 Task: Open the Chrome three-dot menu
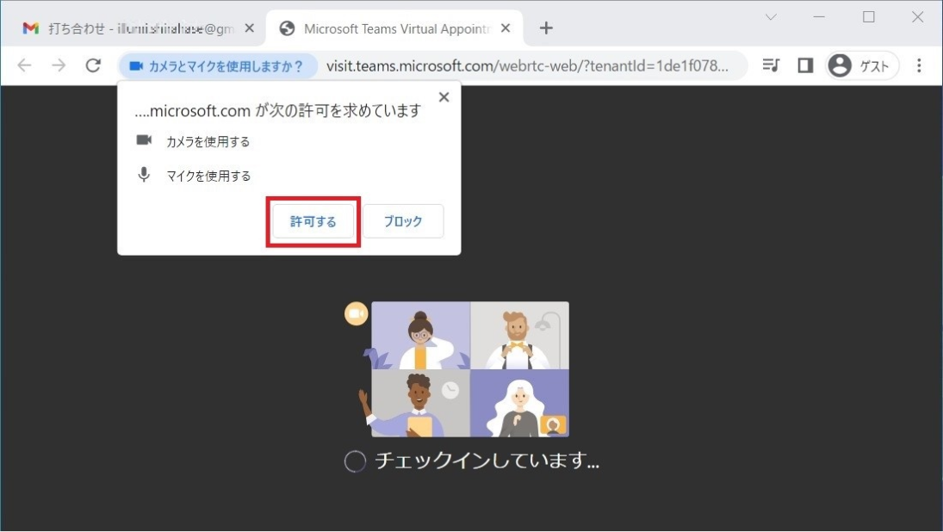click(x=919, y=65)
